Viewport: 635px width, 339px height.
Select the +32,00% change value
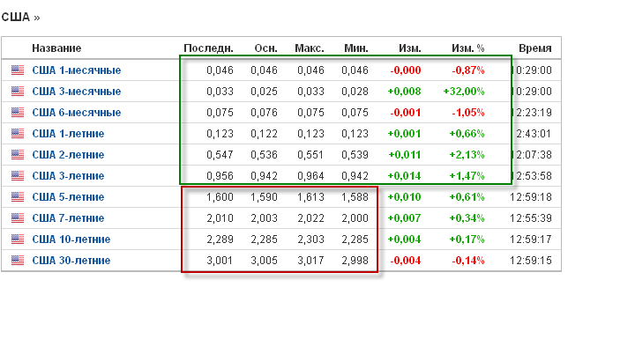[x=464, y=92]
